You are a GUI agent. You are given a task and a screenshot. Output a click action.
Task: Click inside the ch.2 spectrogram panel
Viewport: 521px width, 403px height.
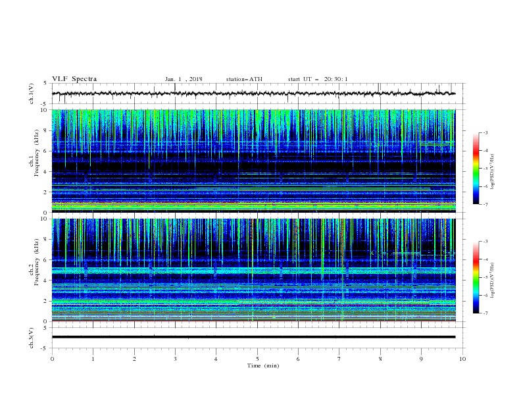pyautogui.click(x=253, y=270)
